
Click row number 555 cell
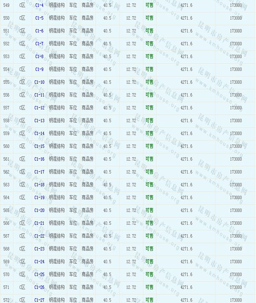click(6, 82)
